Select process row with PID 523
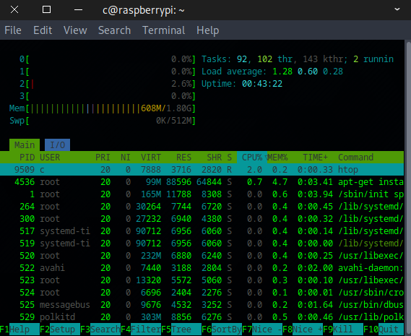411x336 pixels. [x=202, y=280]
